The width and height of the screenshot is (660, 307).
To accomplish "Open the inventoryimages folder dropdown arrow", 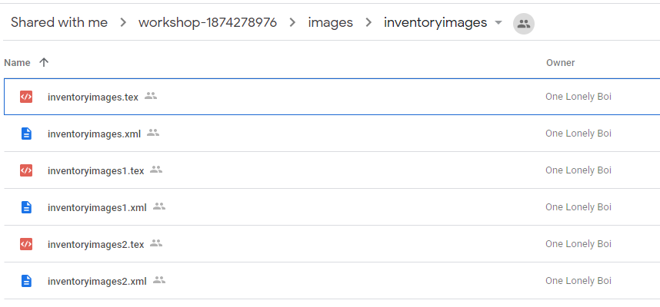I will [498, 23].
